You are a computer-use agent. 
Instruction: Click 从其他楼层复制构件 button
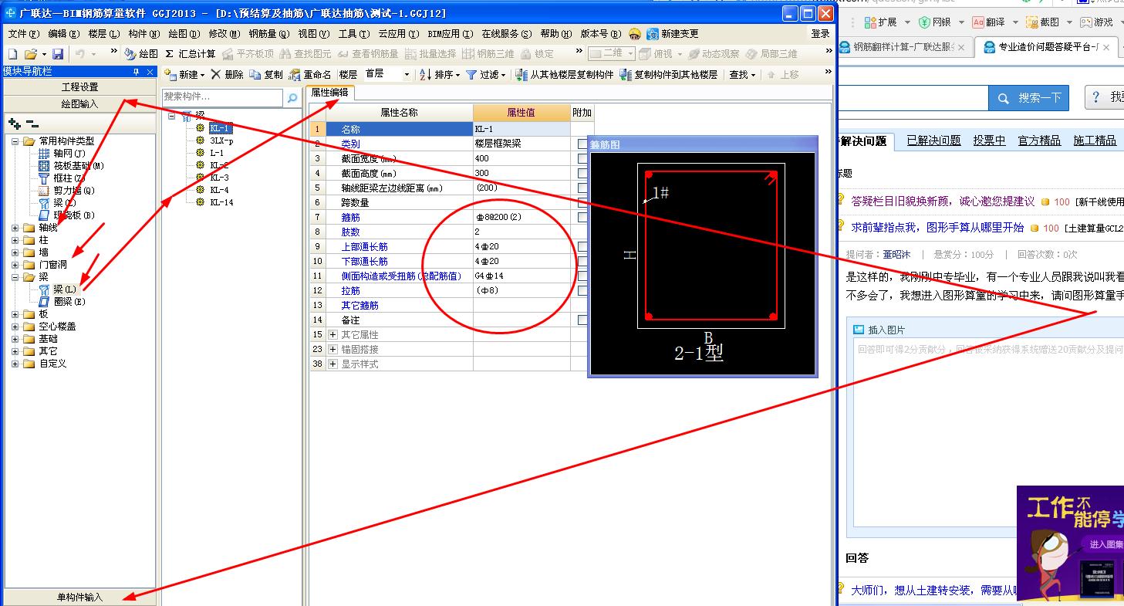[x=565, y=75]
